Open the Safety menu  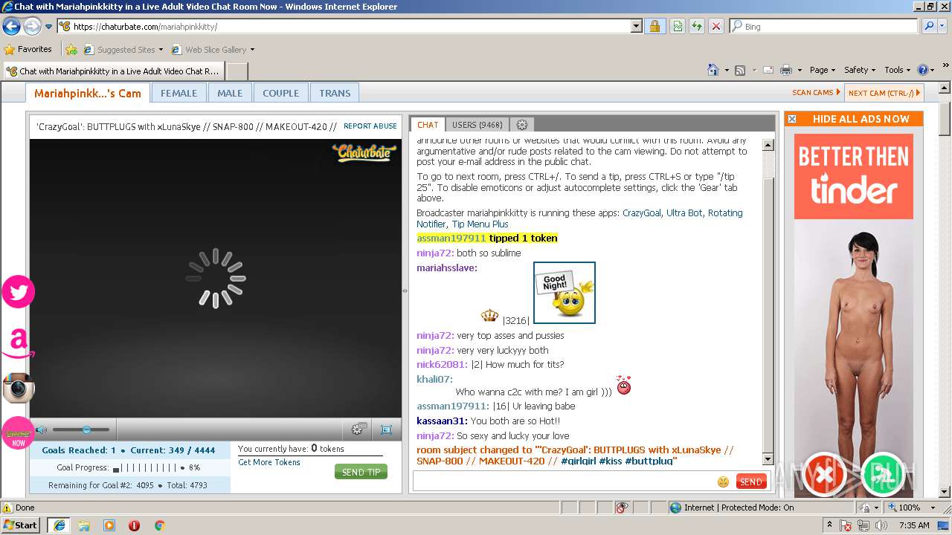pyautogui.click(x=859, y=70)
